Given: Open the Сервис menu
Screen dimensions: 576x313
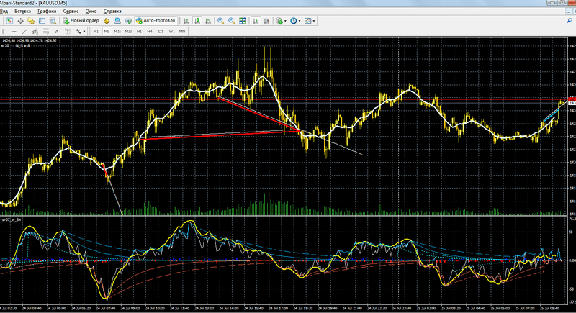Looking at the screenshot, I should 72,12.
